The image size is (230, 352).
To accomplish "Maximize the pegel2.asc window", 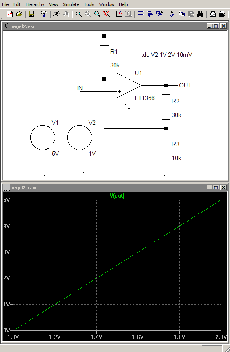I will (x=216, y=26).
